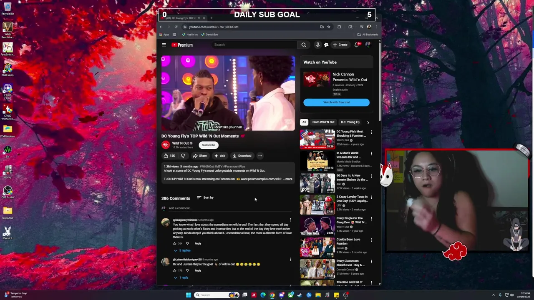
Task: Open YouTube notifications bell
Action: (357, 45)
